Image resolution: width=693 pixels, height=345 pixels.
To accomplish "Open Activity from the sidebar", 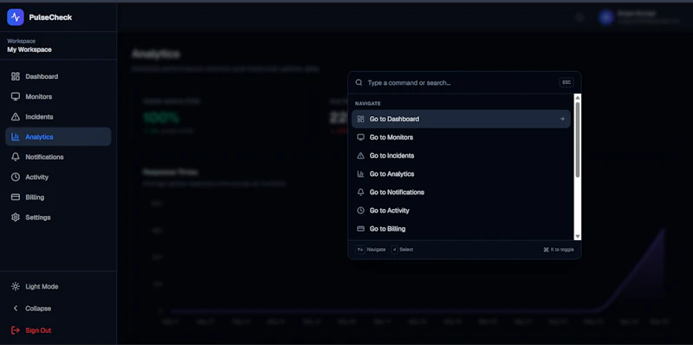I will pyautogui.click(x=58, y=177).
